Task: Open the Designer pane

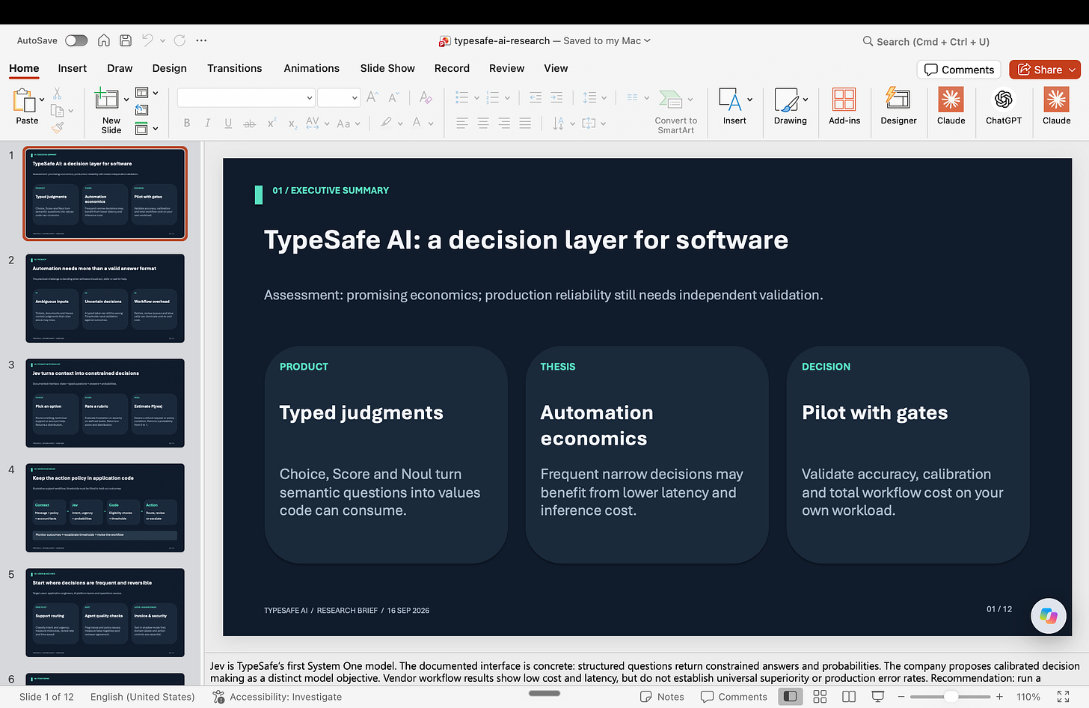Action: [898, 106]
